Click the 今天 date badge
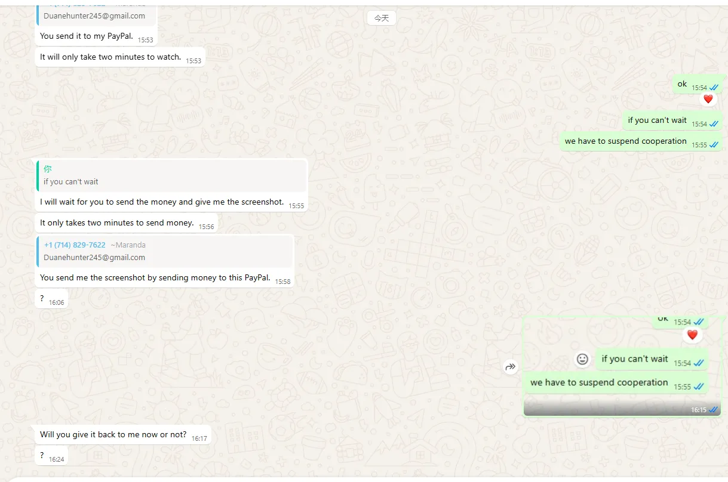Screen dimensions: 728x482 pyautogui.click(x=382, y=18)
